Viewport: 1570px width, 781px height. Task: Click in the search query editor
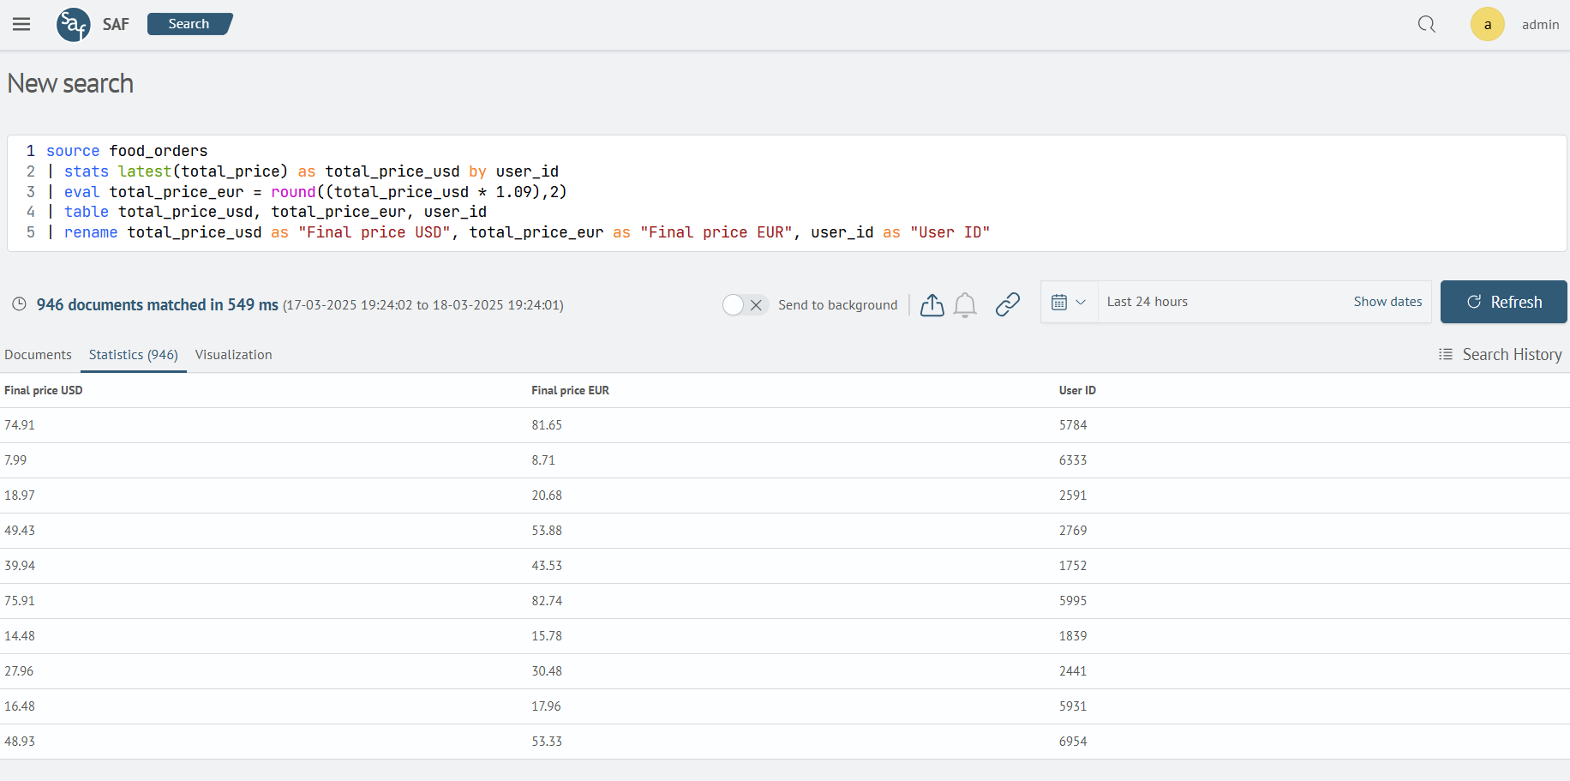pyautogui.click(x=787, y=192)
